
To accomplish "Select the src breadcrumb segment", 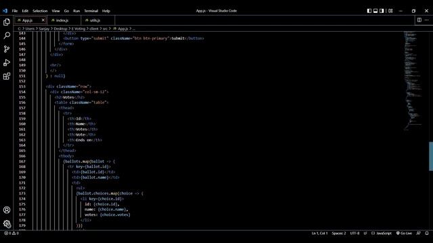I will (105, 28).
